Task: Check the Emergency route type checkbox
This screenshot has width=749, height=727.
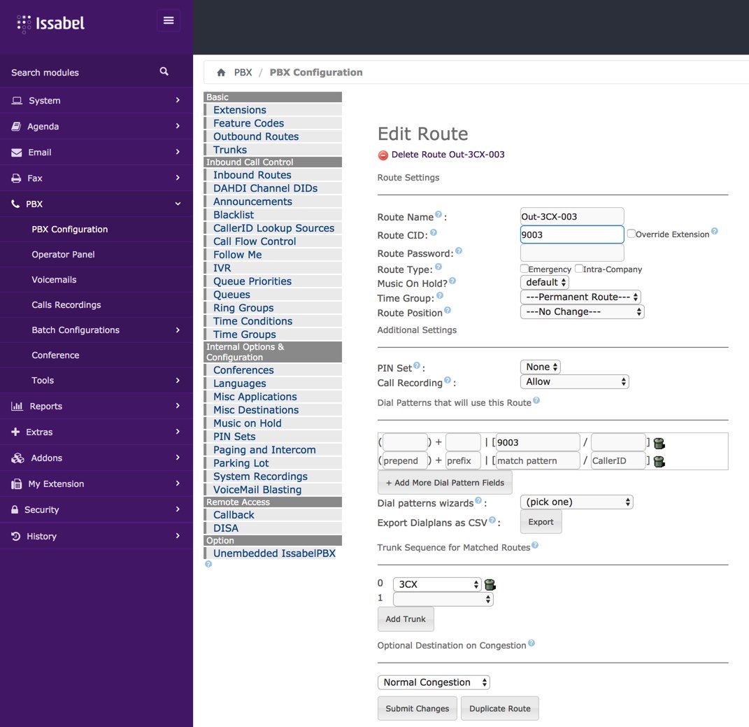Action: click(x=524, y=269)
